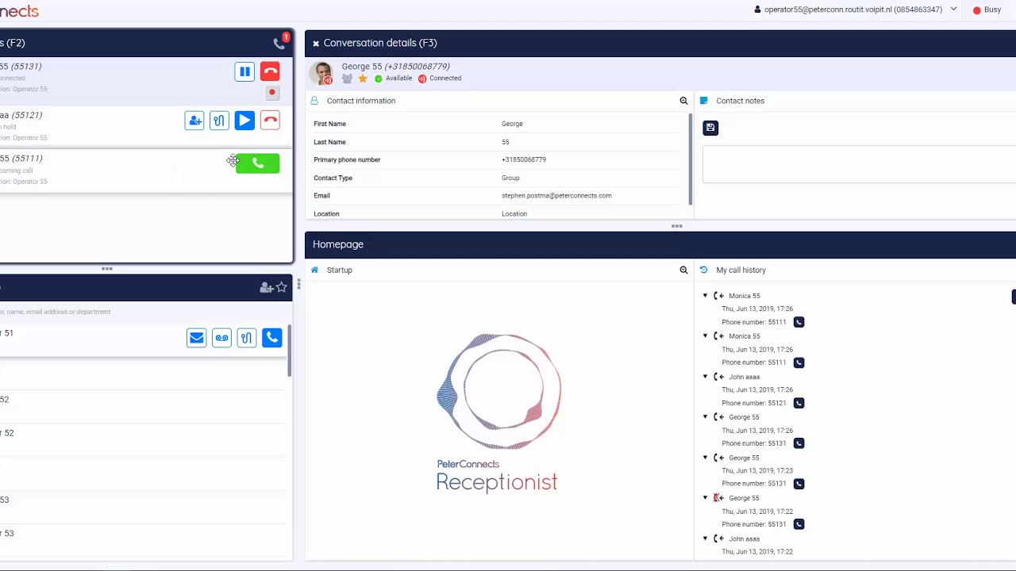Click the First Name value George
The width and height of the screenshot is (1016, 571).
pyautogui.click(x=512, y=125)
